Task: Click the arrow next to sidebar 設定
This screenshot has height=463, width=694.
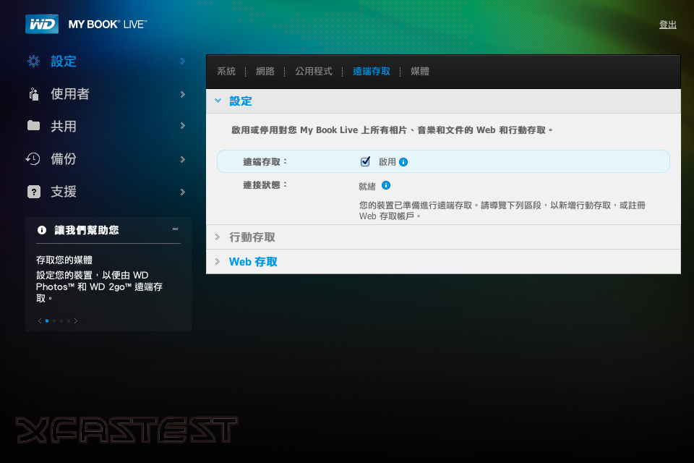Action: (183, 61)
